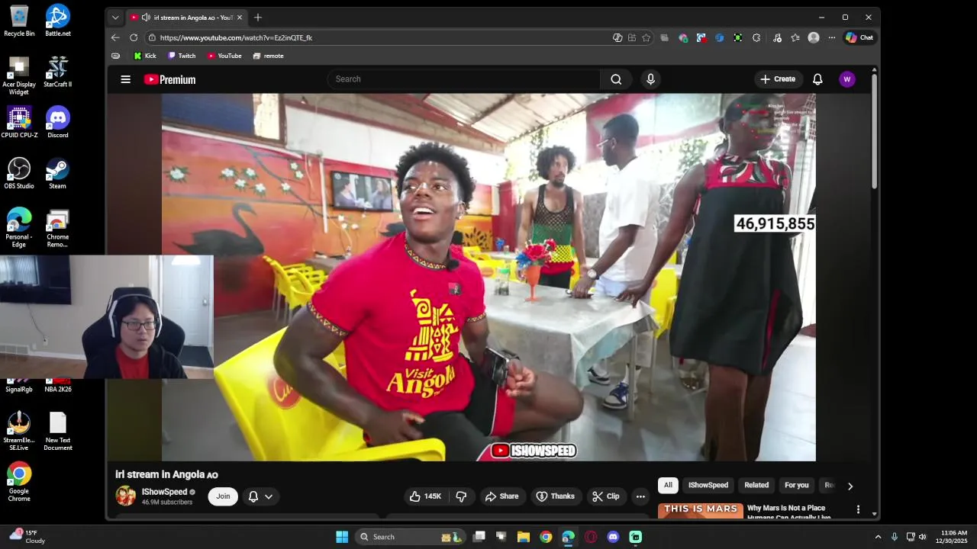977x549 pixels.
Task: Open the YouTube guide hamburger menu
Action: [x=126, y=79]
